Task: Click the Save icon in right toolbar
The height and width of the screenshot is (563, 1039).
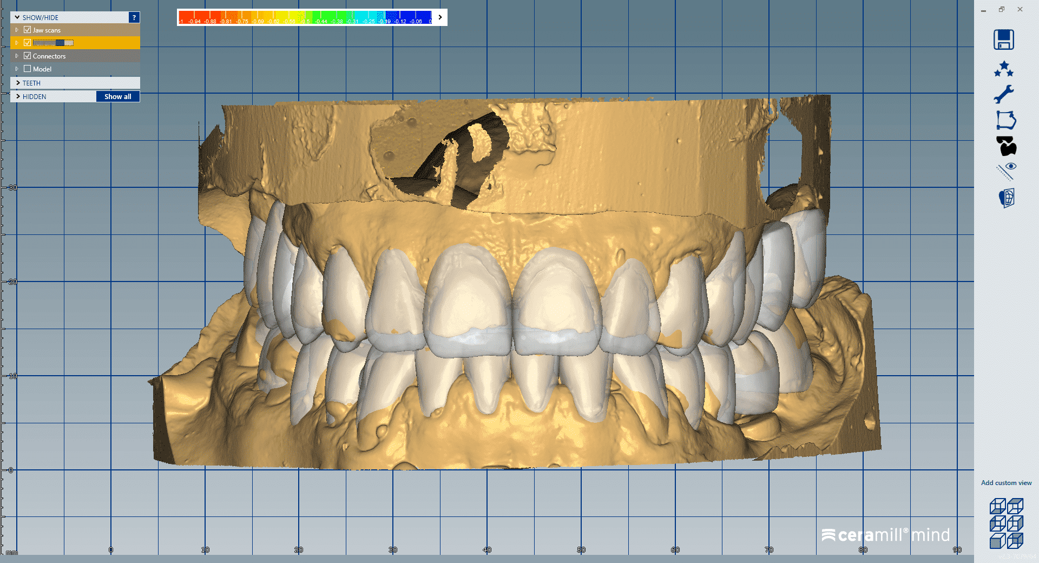Action: [x=1005, y=40]
